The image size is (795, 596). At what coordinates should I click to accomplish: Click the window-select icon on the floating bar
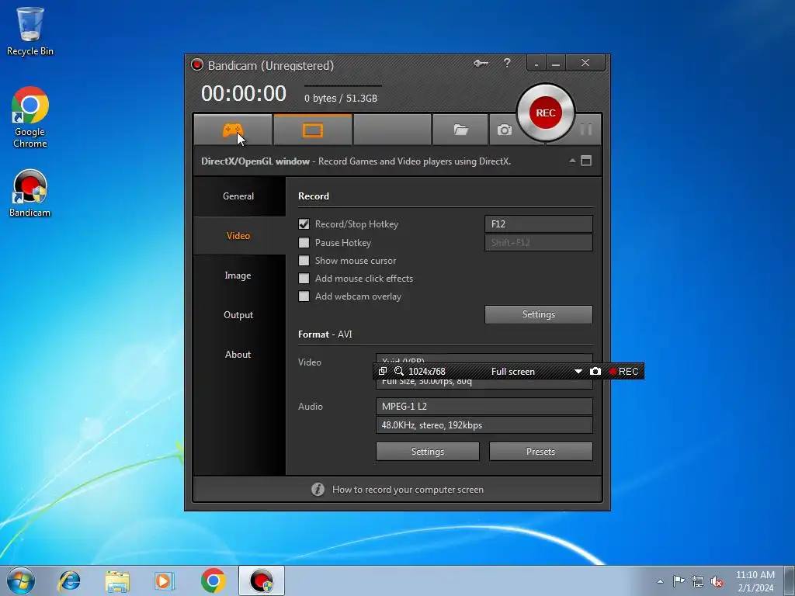pyautogui.click(x=383, y=372)
